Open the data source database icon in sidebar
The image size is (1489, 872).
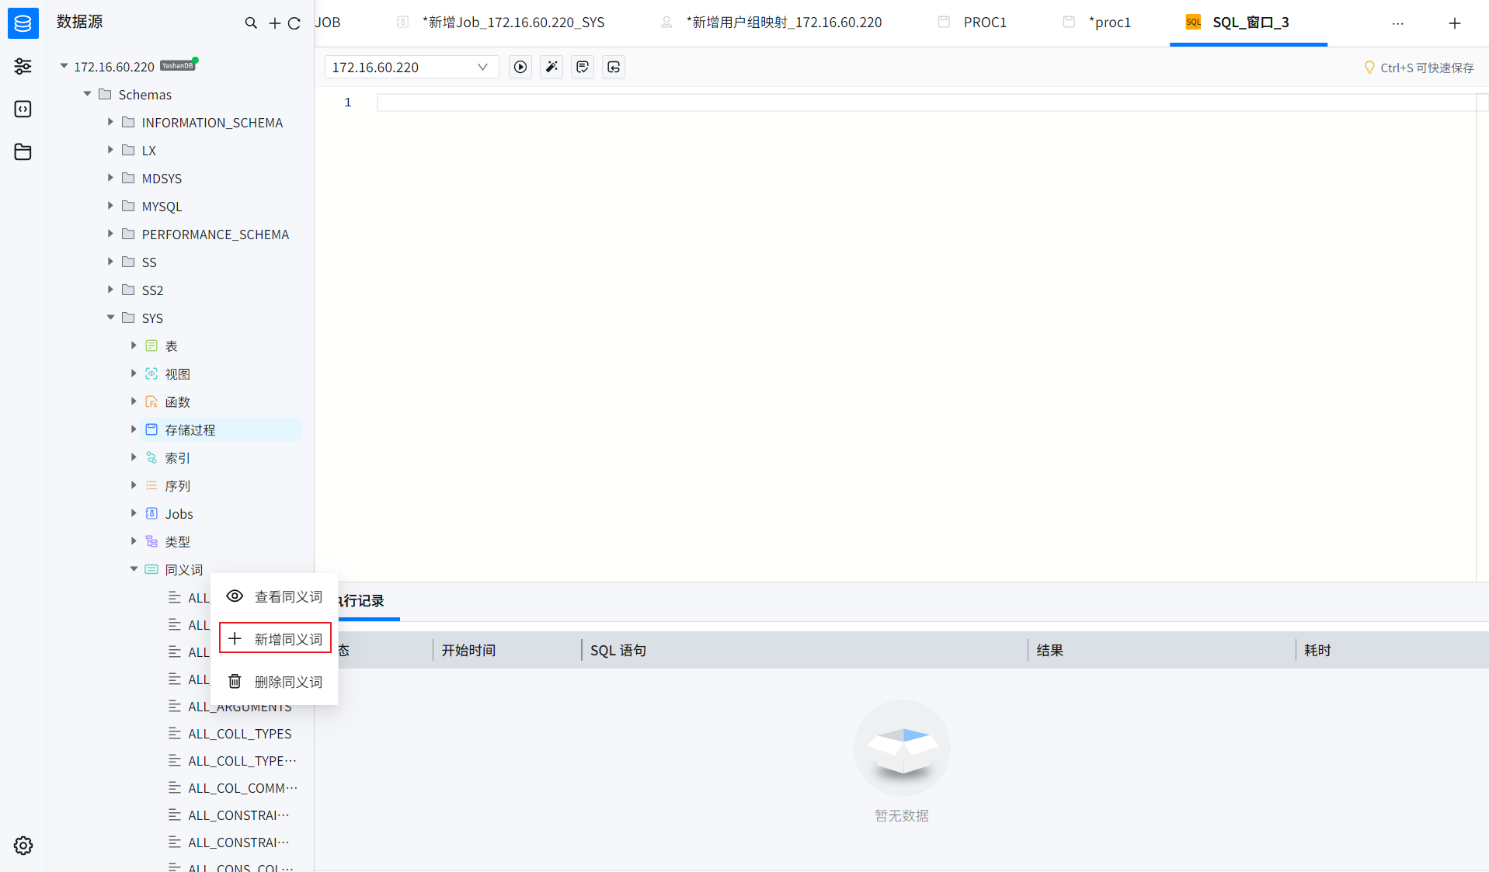[23, 23]
